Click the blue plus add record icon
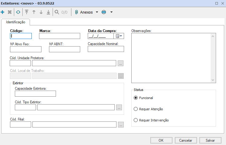Screen dimensions: 226x145 [2, 12]
